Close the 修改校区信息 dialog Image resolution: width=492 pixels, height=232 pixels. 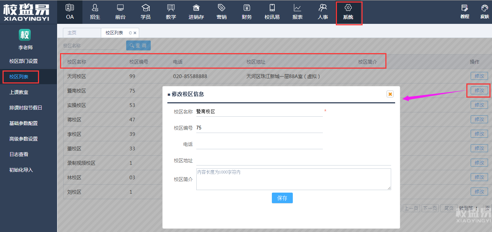(390, 94)
